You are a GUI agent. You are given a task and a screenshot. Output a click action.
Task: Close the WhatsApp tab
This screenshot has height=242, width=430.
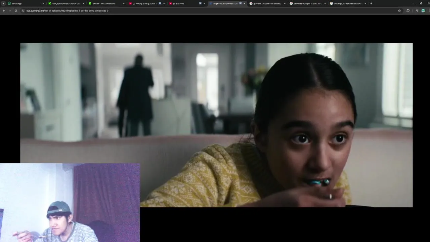43,3
